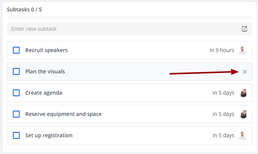Image resolution: width=258 pixels, height=154 pixels.
Task: Complete the Reserve equipment and space subtask
Action: 16,114
